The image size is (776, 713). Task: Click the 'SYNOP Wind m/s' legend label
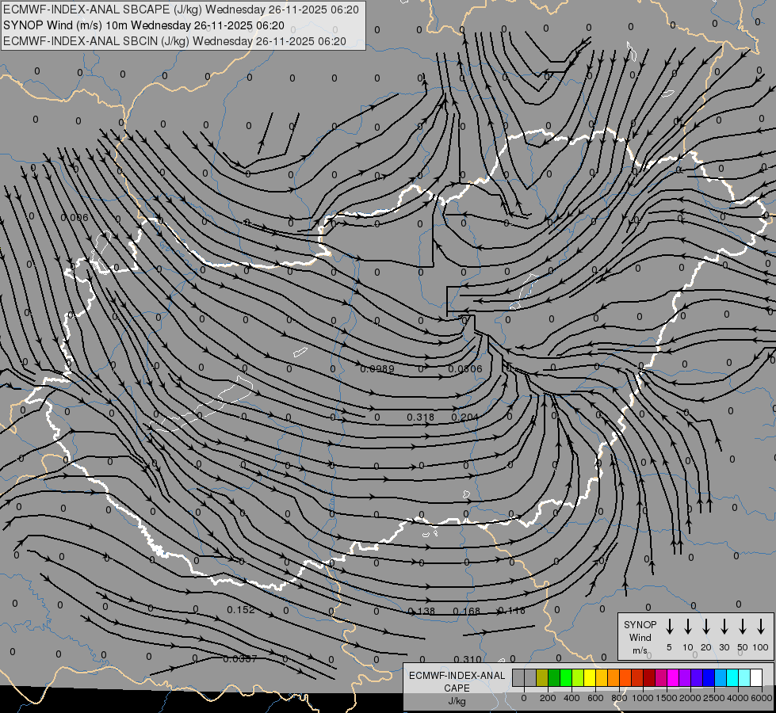(640, 637)
